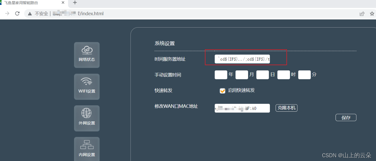The image size is (376, 161).
Task: Click the year (年) input box
Action: pyautogui.click(x=221, y=75)
